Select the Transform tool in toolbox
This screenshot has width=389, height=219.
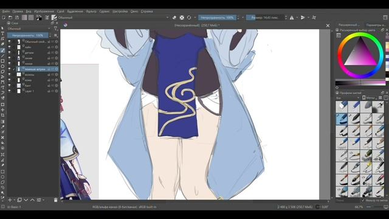point(2,105)
